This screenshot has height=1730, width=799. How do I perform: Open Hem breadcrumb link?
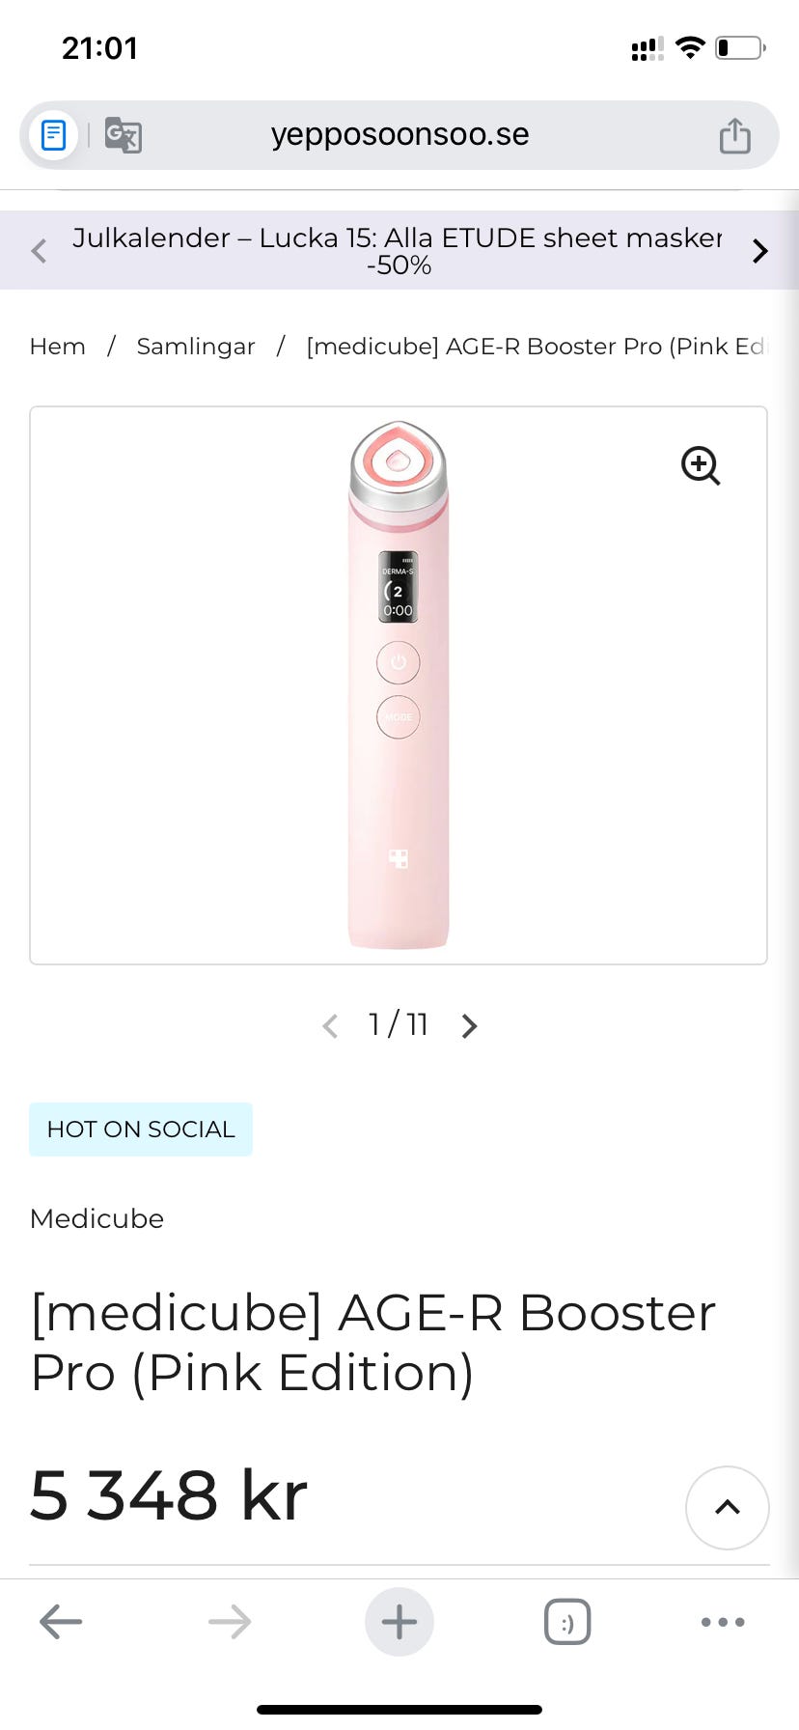(x=58, y=347)
